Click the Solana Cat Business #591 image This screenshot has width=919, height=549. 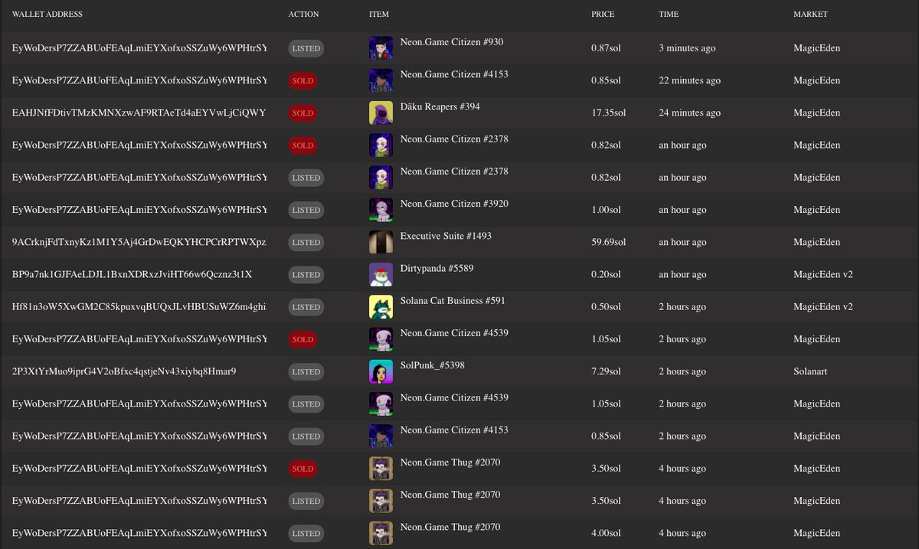[381, 307]
